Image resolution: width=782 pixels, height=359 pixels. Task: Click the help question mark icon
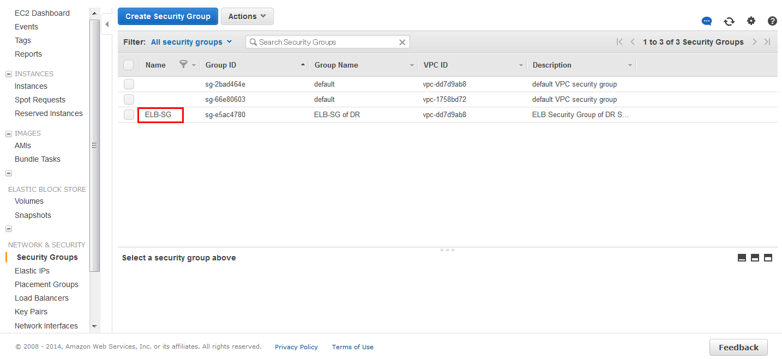click(772, 21)
